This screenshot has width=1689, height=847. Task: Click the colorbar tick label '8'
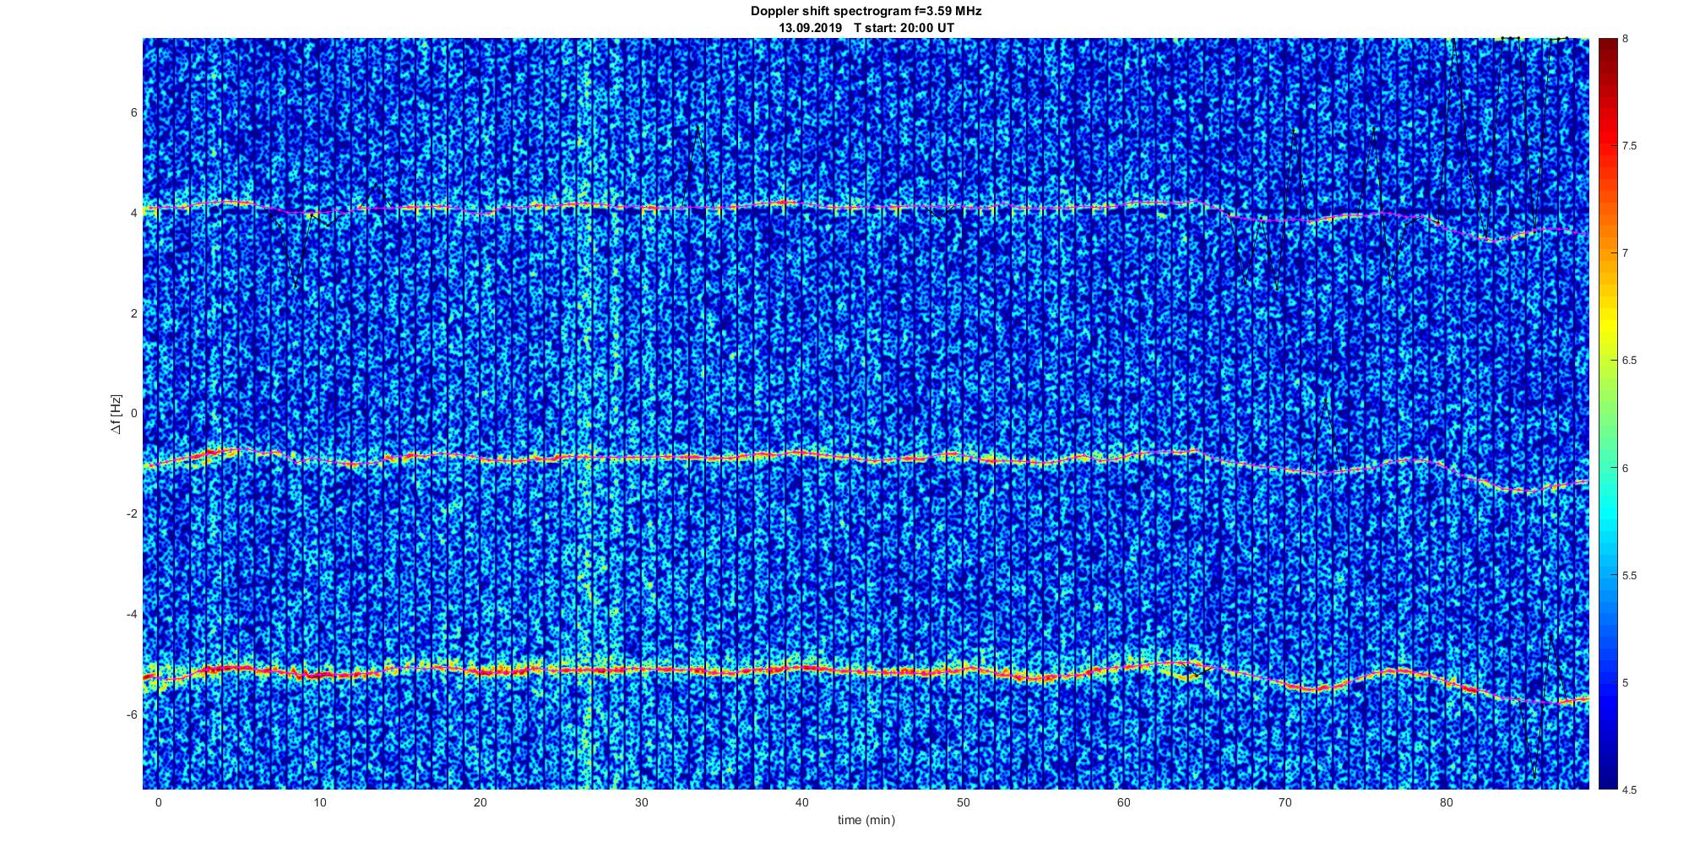(x=1626, y=40)
